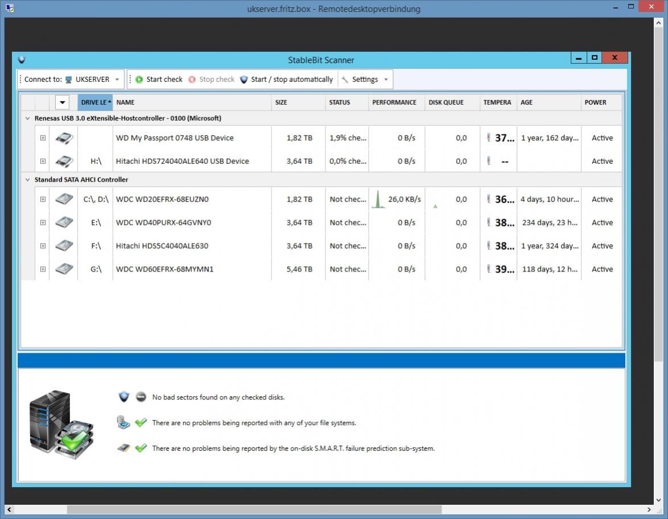Screen dimensions: 668x519
Task: Sort by the AGE column header
Action: click(549, 102)
